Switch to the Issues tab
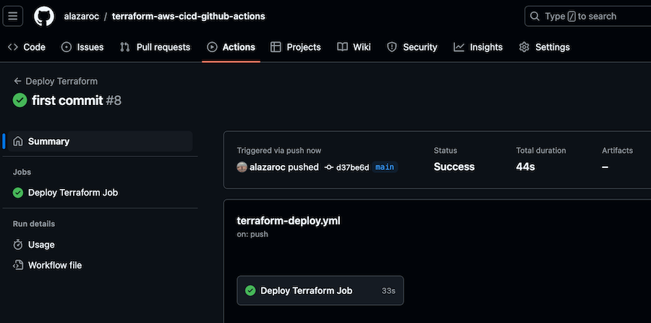This screenshot has width=651, height=323. coord(82,47)
